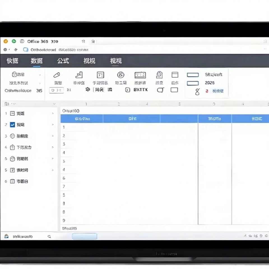Click the SIsrFns column header

point(82,119)
